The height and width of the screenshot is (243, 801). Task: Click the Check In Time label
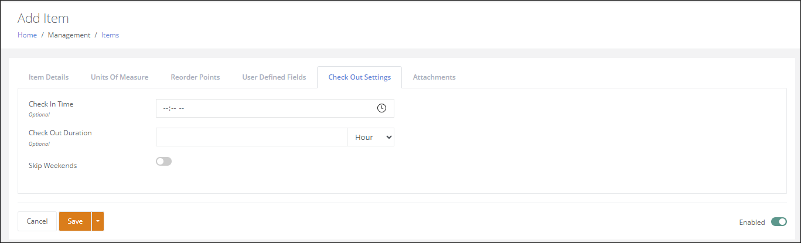(x=51, y=104)
